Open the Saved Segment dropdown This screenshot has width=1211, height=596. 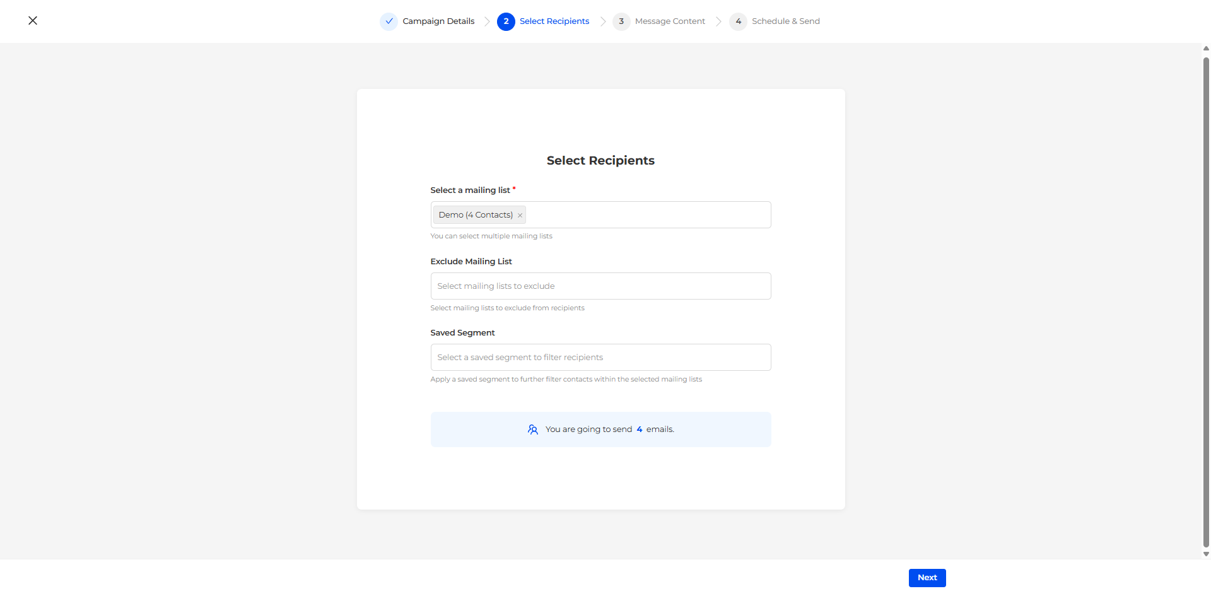600,358
